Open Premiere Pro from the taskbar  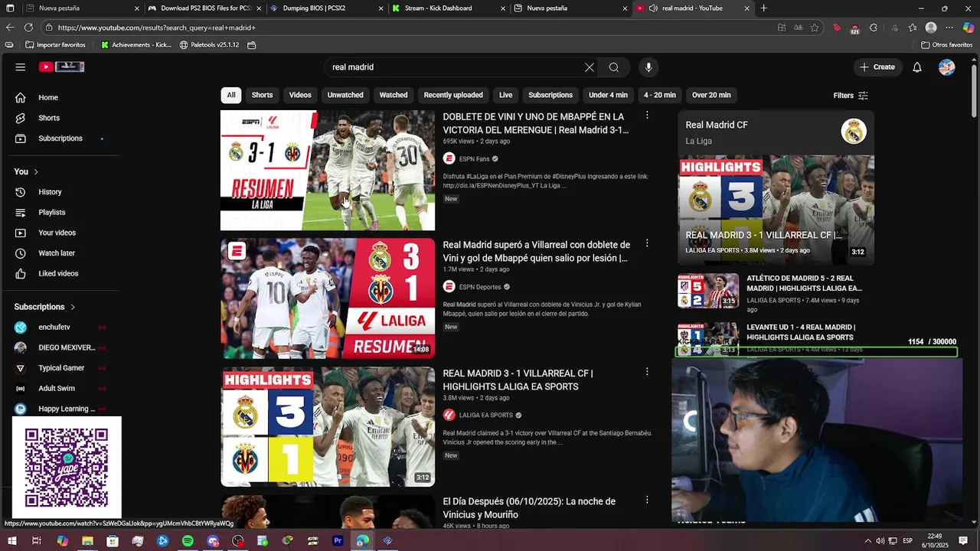338,541
